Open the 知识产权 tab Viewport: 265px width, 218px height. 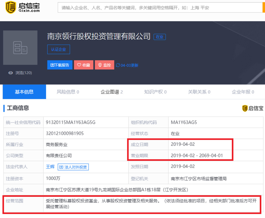click(x=155, y=92)
